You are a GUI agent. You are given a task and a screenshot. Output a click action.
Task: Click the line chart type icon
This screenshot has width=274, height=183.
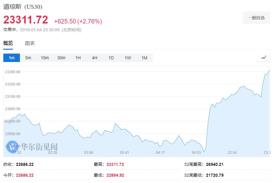point(264,57)
